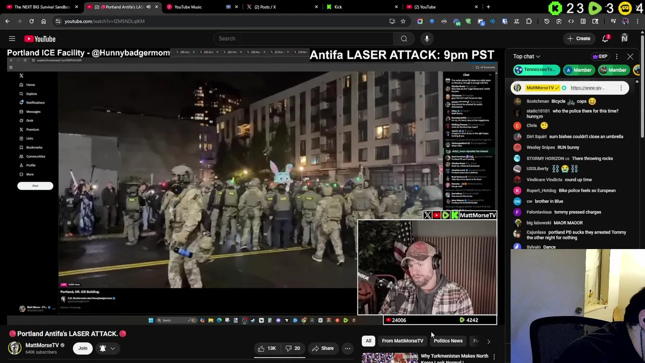645x363 pixels.
Task: Open the Windows Start button in the stream
Action: [x=151, y=320]
